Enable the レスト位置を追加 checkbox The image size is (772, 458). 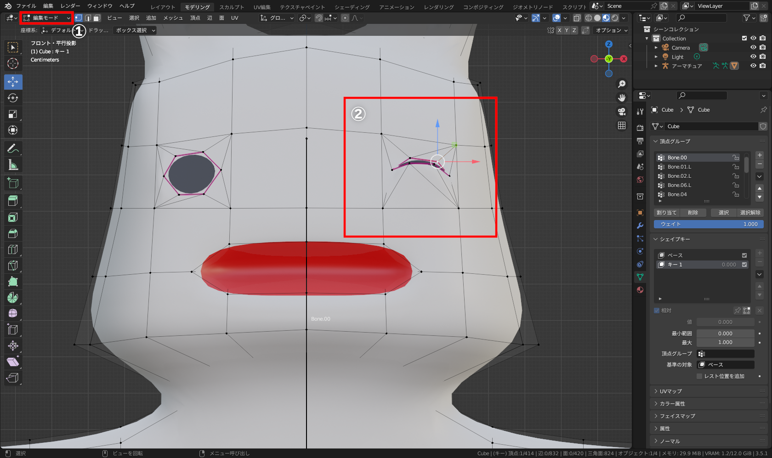click(x=699, y=376)
